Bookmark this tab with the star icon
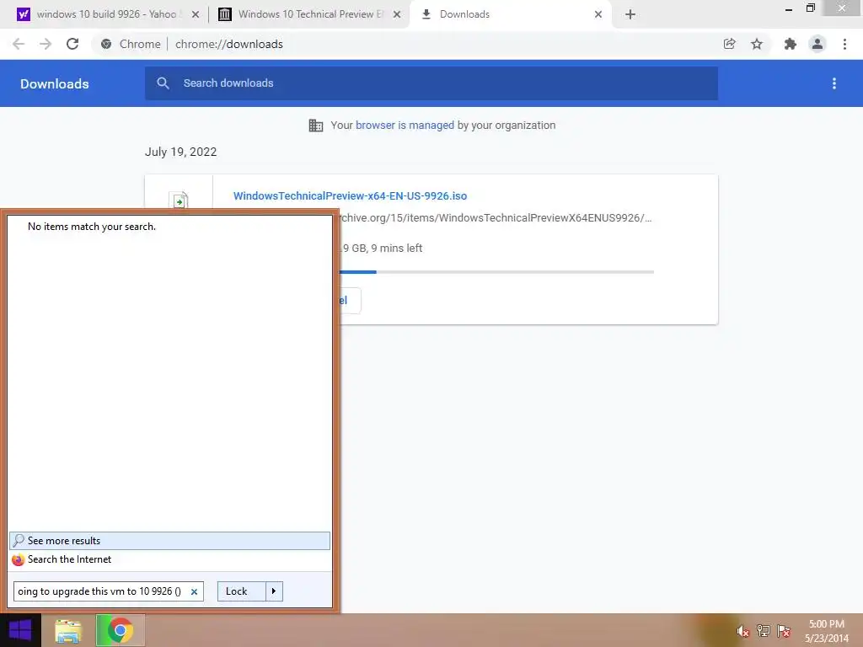Screen dimensions: 863x647 point(757,44)
